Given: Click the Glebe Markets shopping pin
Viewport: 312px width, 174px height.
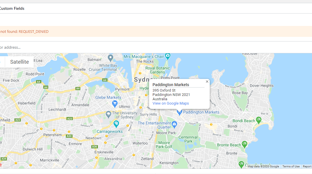Looking at the screenshot, I should pos(115,104).
